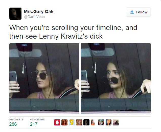
Task: Click the last faded pinkish photo avatar
Action: pos(116,122)
